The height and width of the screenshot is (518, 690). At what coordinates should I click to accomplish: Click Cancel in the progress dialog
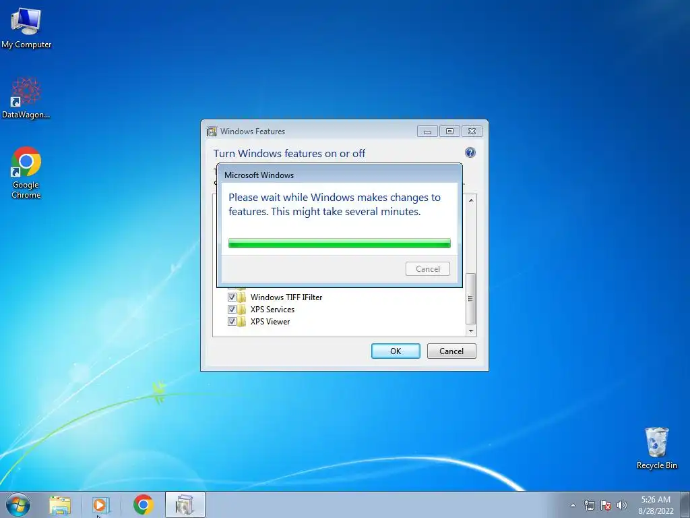pyautogui.click(x=428, y=268)
